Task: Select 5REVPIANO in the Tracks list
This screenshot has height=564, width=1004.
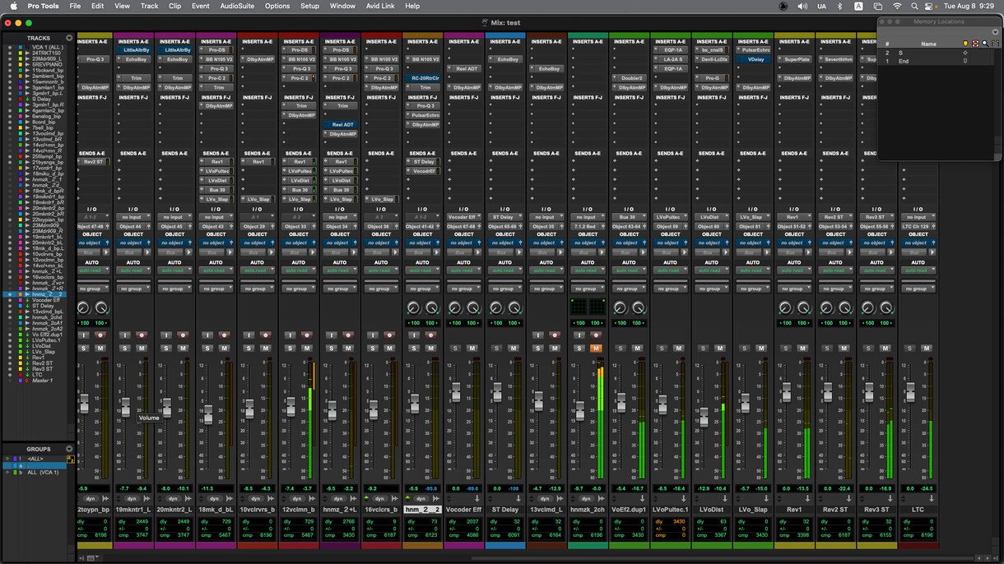Action: point(47,63)
